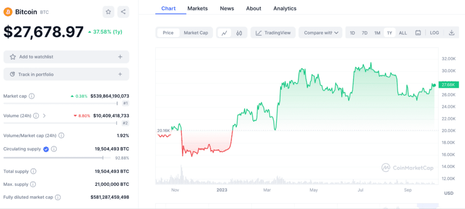Image resolution: width=465 pixels, height=209 pixels.
Task: Click Fully diluted market cap info icon
Action: 58,197
